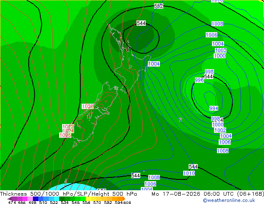Click the blue 996 isobar label

tap(199, 80)
